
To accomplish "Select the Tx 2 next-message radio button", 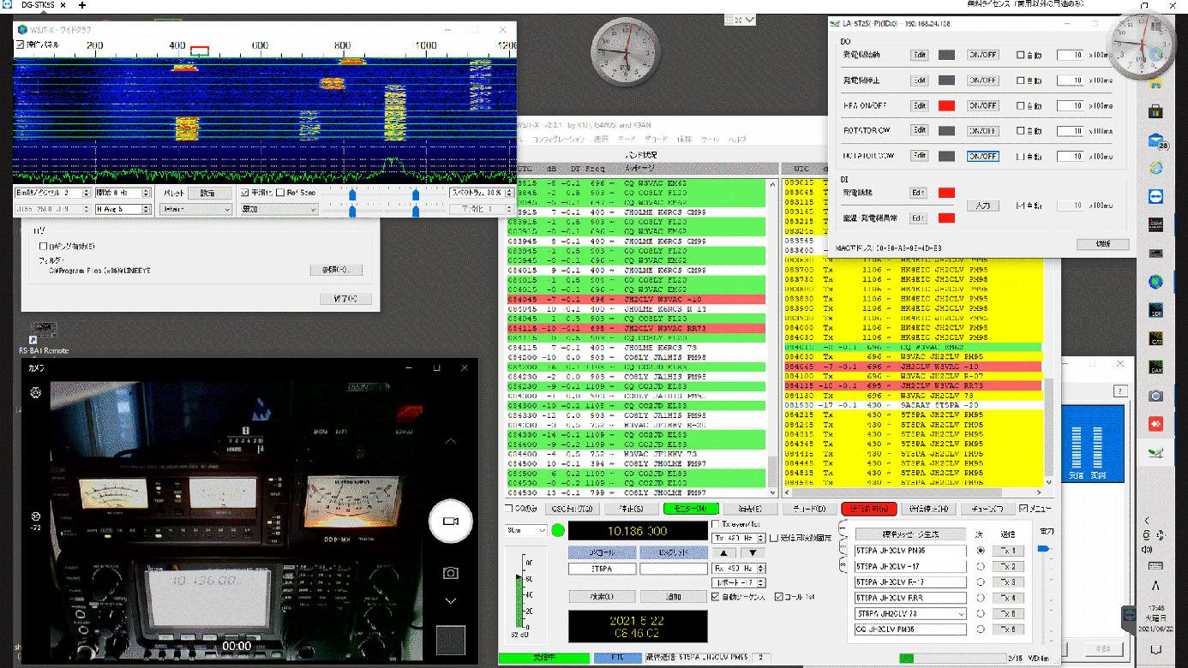I will [x=981, y=566].
